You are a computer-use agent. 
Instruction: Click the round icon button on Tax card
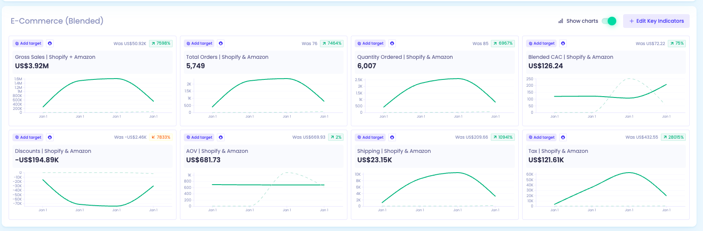click(x=563, y=137)
